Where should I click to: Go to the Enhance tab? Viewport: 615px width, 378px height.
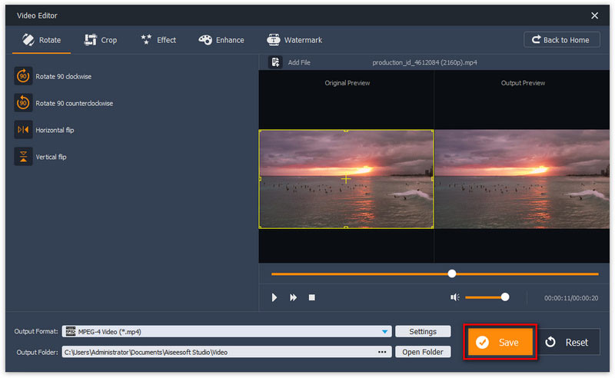221,40
